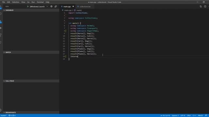The height and width of the screenshot is (117, 209).
Task: Switch to the collections.ixx tab
Action: [85, 6]
